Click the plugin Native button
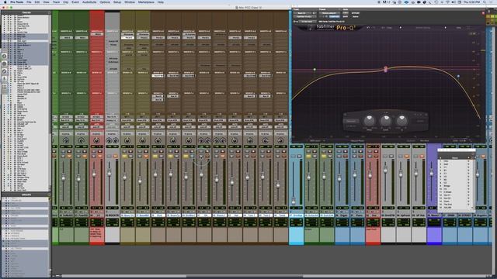Image resolution: width=497 pixels, height=279 pixels. pos(356,16)
